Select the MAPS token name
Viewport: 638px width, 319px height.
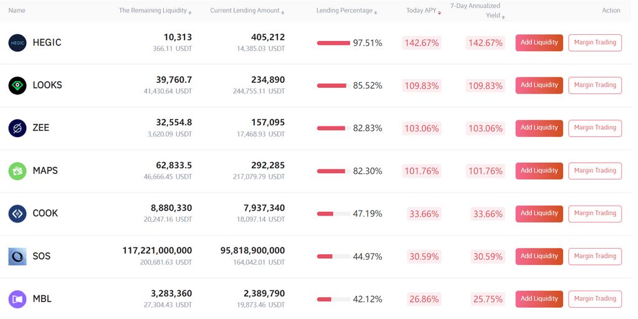coord(45,171)
